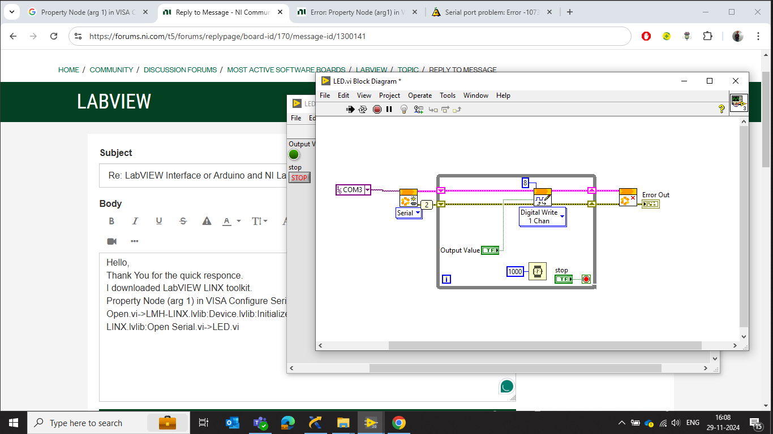The image size is (773, 434).
Task: Switch to the Serial port problem browser tab
Action: click(x=489, y=11)
